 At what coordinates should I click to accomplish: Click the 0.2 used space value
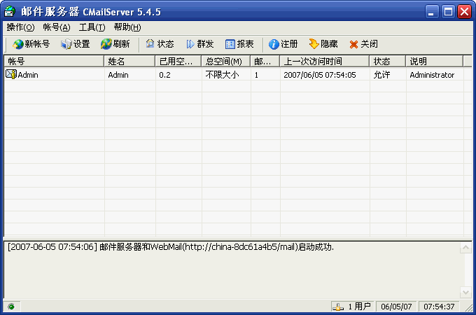coord(164,75)
